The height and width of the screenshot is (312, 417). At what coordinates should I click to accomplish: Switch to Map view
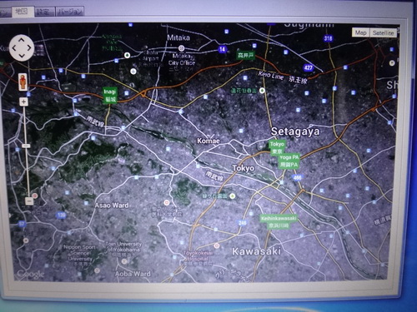360,32
